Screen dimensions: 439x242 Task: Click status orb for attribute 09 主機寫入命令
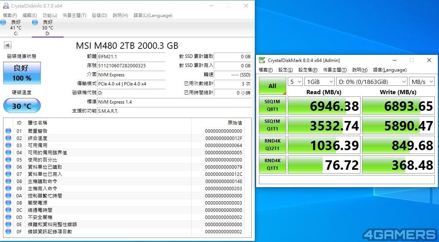point(8,188)
